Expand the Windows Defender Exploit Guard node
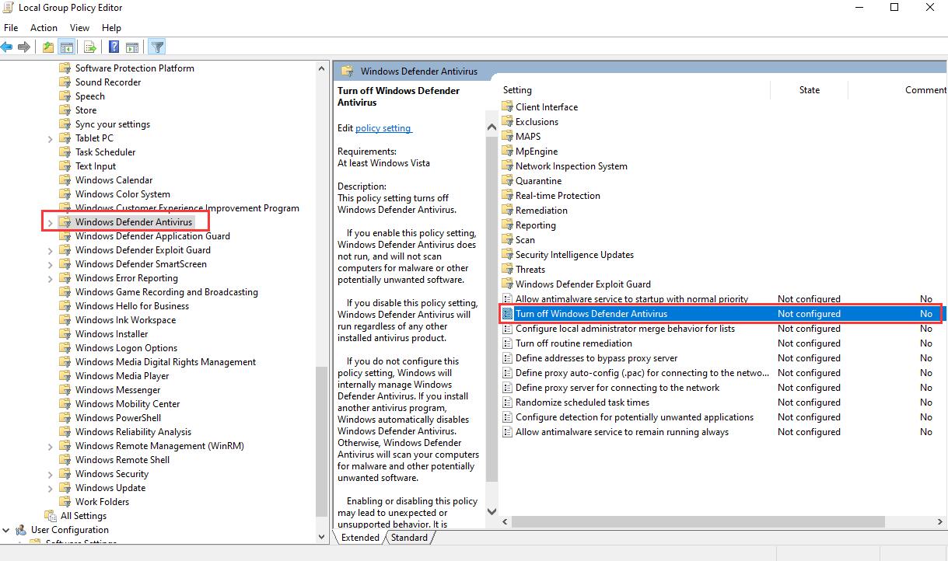This screenshot has height=561, width=948. [51, 250]
